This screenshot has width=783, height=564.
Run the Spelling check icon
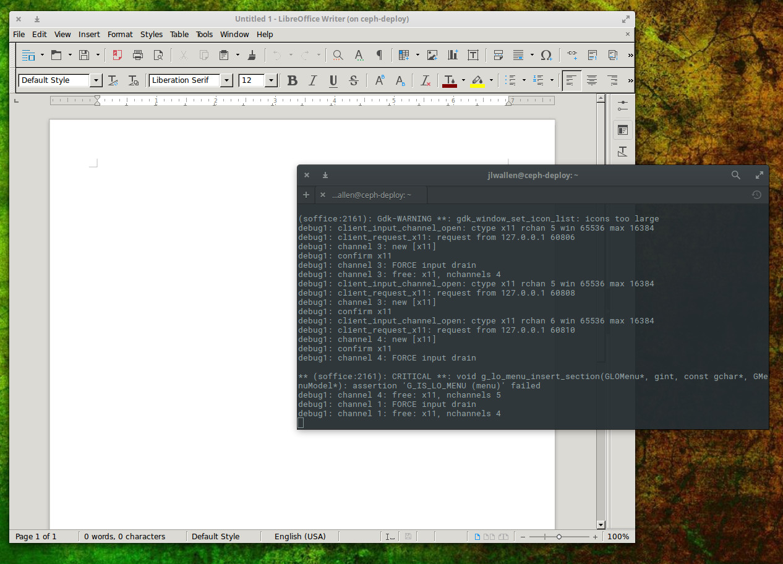pyautogui.click(x=359, y=55)
